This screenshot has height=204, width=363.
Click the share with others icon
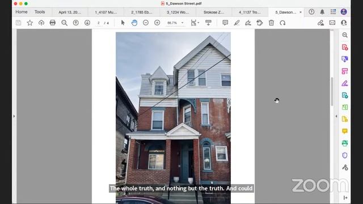click(344, 23)
